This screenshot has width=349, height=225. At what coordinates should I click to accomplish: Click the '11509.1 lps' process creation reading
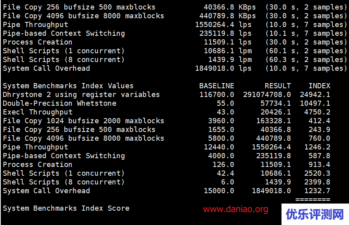click(228, 42)
